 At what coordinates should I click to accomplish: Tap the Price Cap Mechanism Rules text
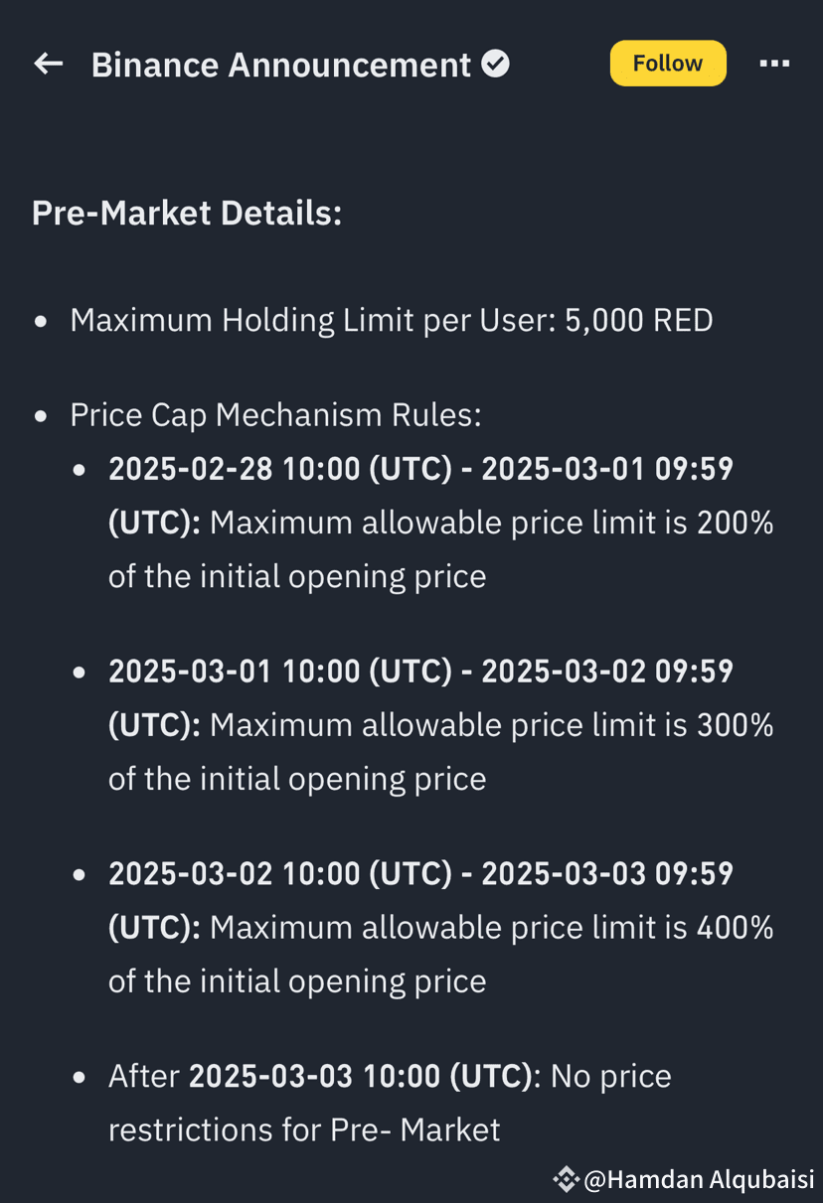tap(275, 415)
